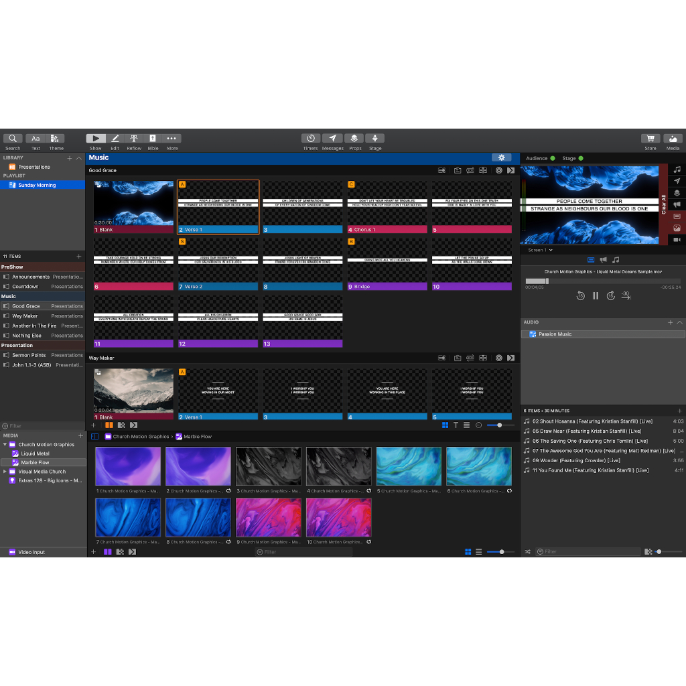Select Way Maker in the playlist
This screenshot has height=686, width=686.
click(x=25, y=316)
